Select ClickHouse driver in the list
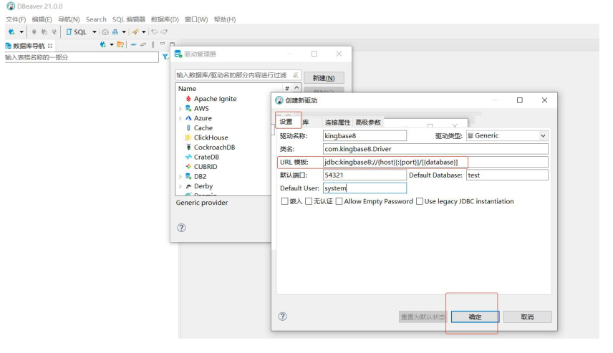 [211, 137]
